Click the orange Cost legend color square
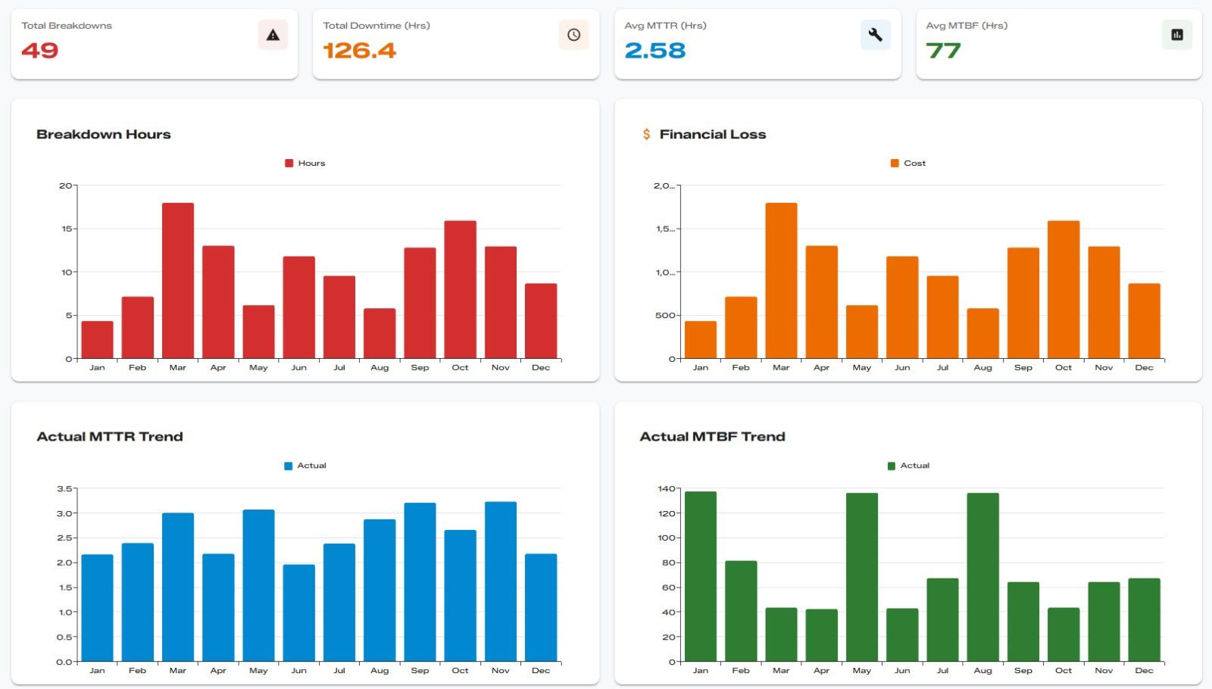Viewport: 1212px width, 689px height. [895, 163]
